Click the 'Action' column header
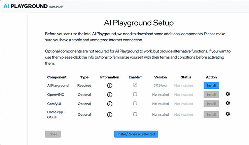The image size is (249, 145). click(x=211, y=77)
